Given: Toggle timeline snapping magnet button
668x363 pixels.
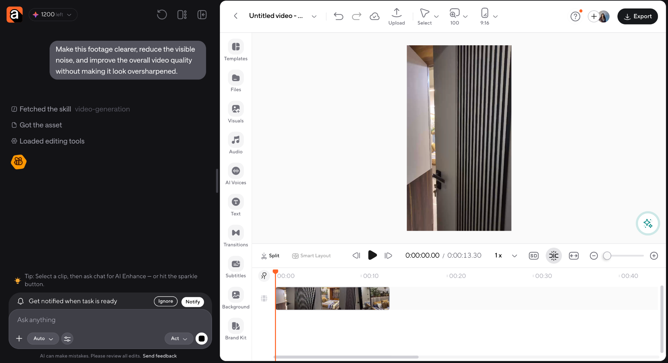Looking at the screenshot, I should pyautogui.click(x=554, y=256).
